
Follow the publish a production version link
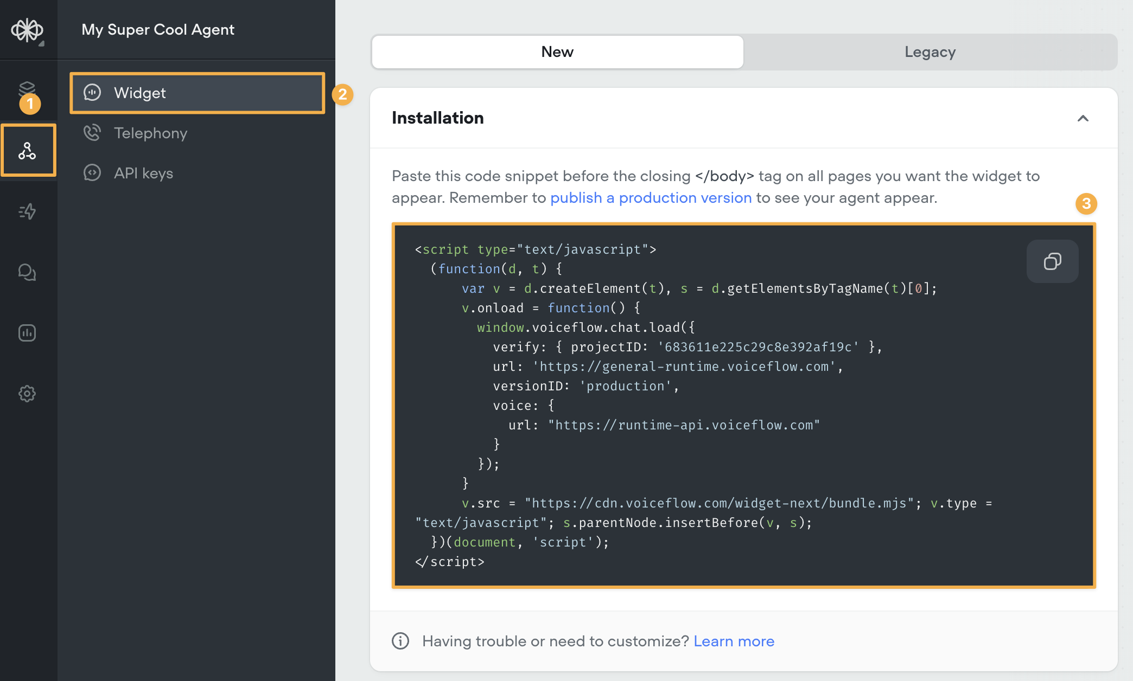coord(651,198)
